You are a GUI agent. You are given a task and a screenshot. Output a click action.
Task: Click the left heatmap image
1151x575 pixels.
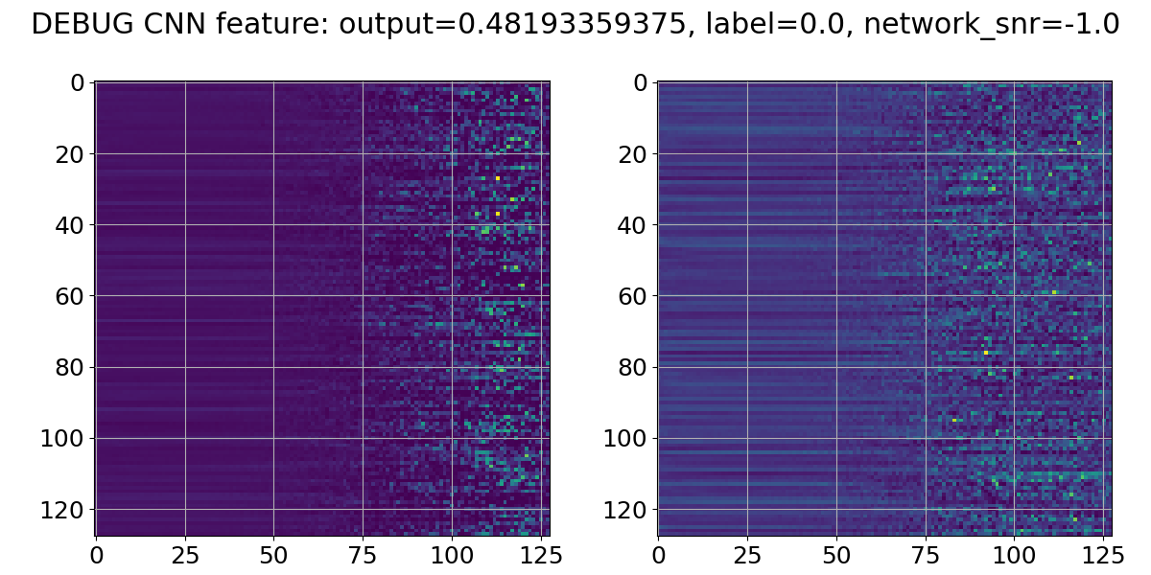click(322, 309)
